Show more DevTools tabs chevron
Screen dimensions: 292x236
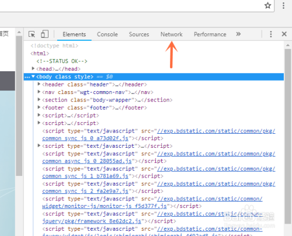pos(238,34)
